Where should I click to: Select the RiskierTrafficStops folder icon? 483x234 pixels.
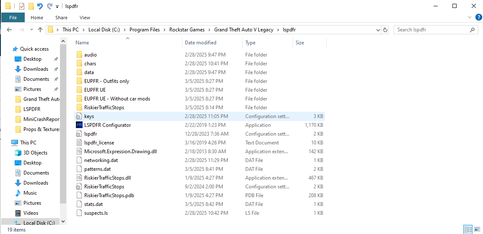coord(80,108)
